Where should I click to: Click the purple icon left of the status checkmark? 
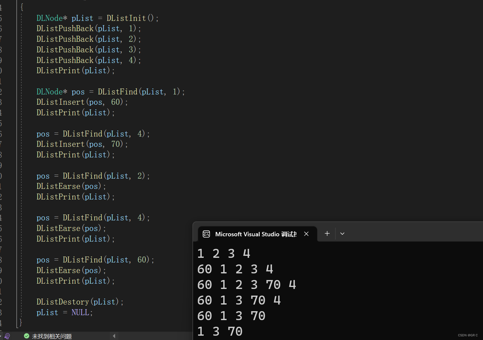pyautogui.click(x=7, y=336)
